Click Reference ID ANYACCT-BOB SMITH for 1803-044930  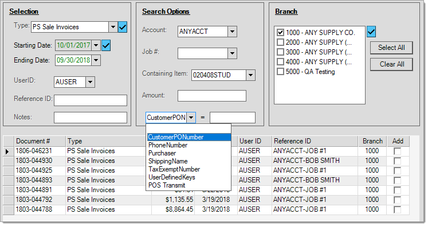coord(315,161)
